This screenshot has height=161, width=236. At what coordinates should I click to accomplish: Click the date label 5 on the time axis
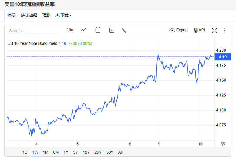point(77,144)
